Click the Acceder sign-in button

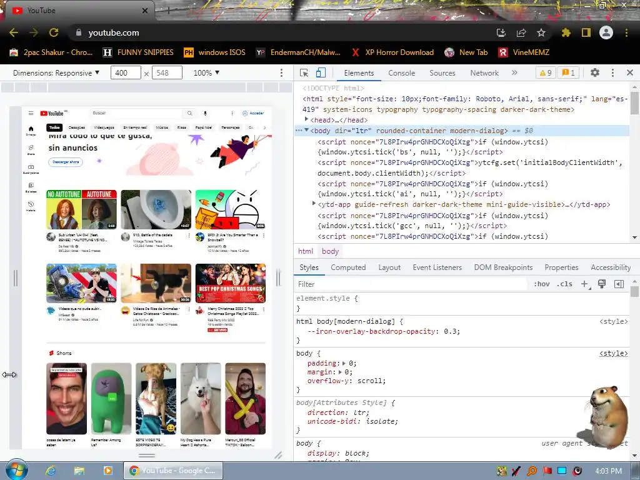(253, 114)
